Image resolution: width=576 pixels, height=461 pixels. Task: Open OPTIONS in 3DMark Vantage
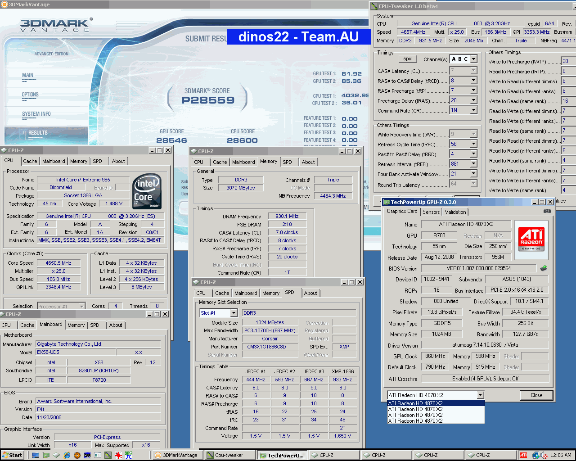click(30, 95)
